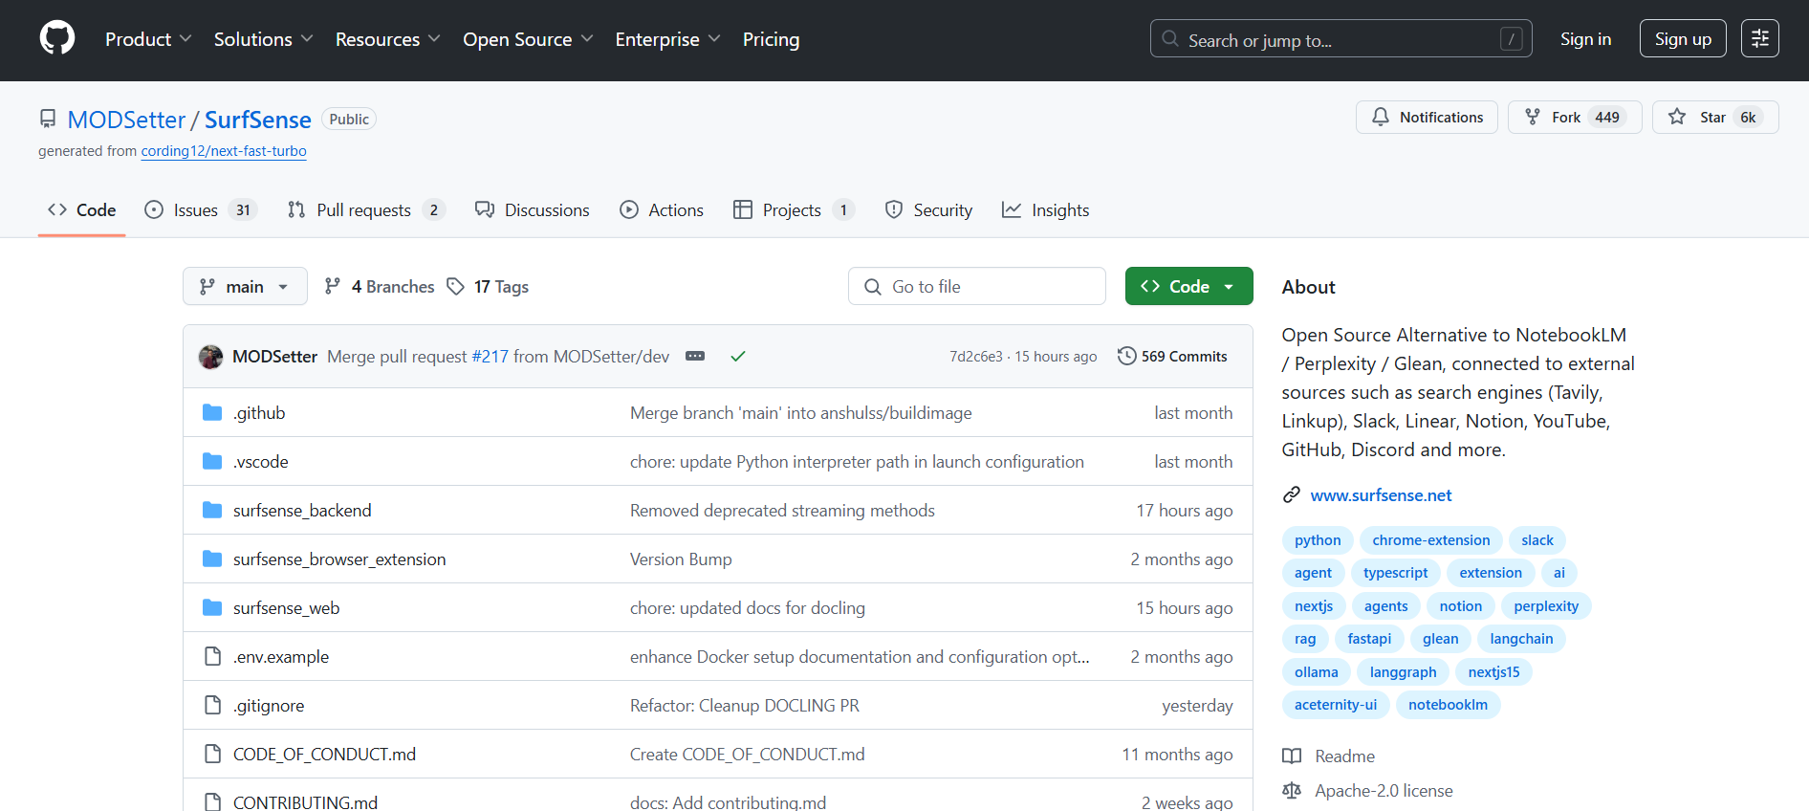Select the langchain topic tag
1809x811 pixels.
tap(1521, 639)
